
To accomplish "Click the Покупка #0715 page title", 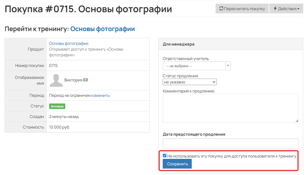I will coord(88,9).
